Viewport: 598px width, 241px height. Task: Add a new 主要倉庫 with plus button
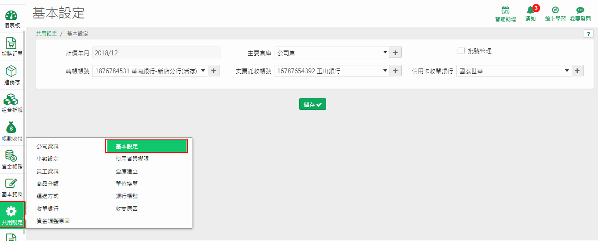[x=395, y=53]
